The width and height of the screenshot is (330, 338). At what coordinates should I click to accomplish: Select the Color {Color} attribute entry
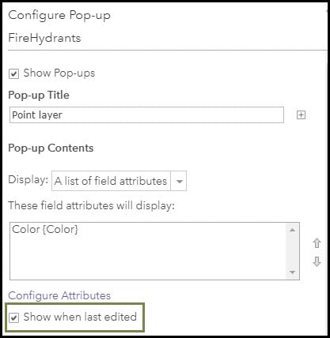pyautogui.click(x=45, y=230)
